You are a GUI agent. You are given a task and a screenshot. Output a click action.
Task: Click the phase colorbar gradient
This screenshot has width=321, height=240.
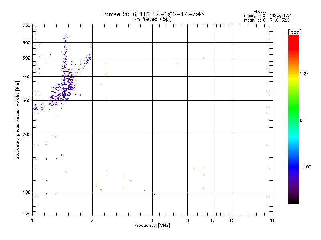click(294, 119)
